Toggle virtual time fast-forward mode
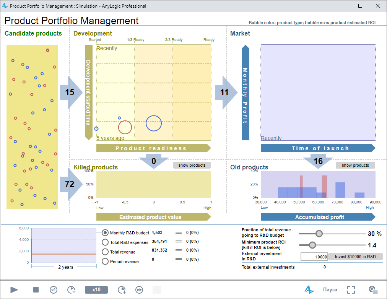The width and height of the screenshot is (387, 299). click(x=139, y=289)
